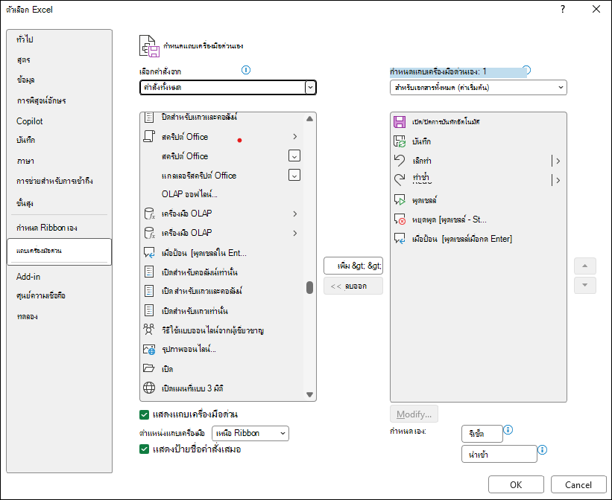This screenshot has width=612, height=500.
Task: Select เปิด สำหรับแถวและคอลัมน์ command row
Action: pos(221,291)
